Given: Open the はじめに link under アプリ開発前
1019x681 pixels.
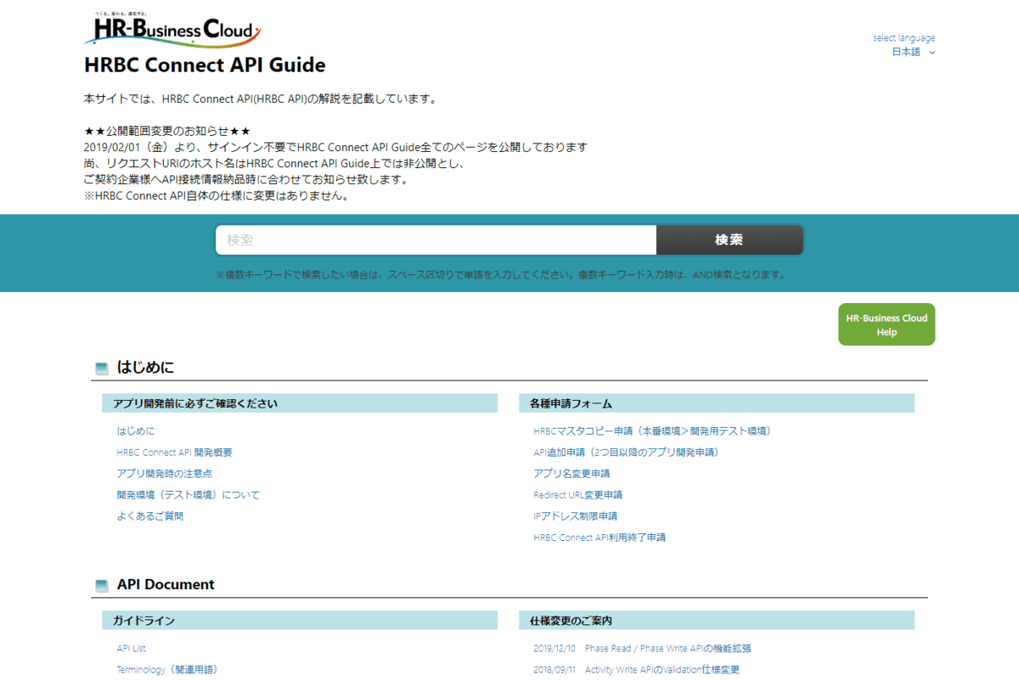Looking at the screenshot, I should 136,431.
